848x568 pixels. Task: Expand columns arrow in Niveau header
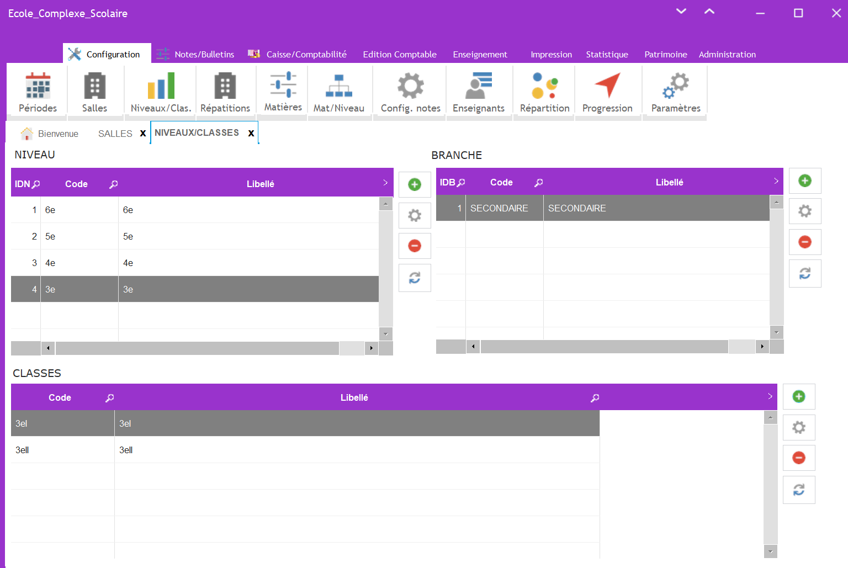[385, 183]
